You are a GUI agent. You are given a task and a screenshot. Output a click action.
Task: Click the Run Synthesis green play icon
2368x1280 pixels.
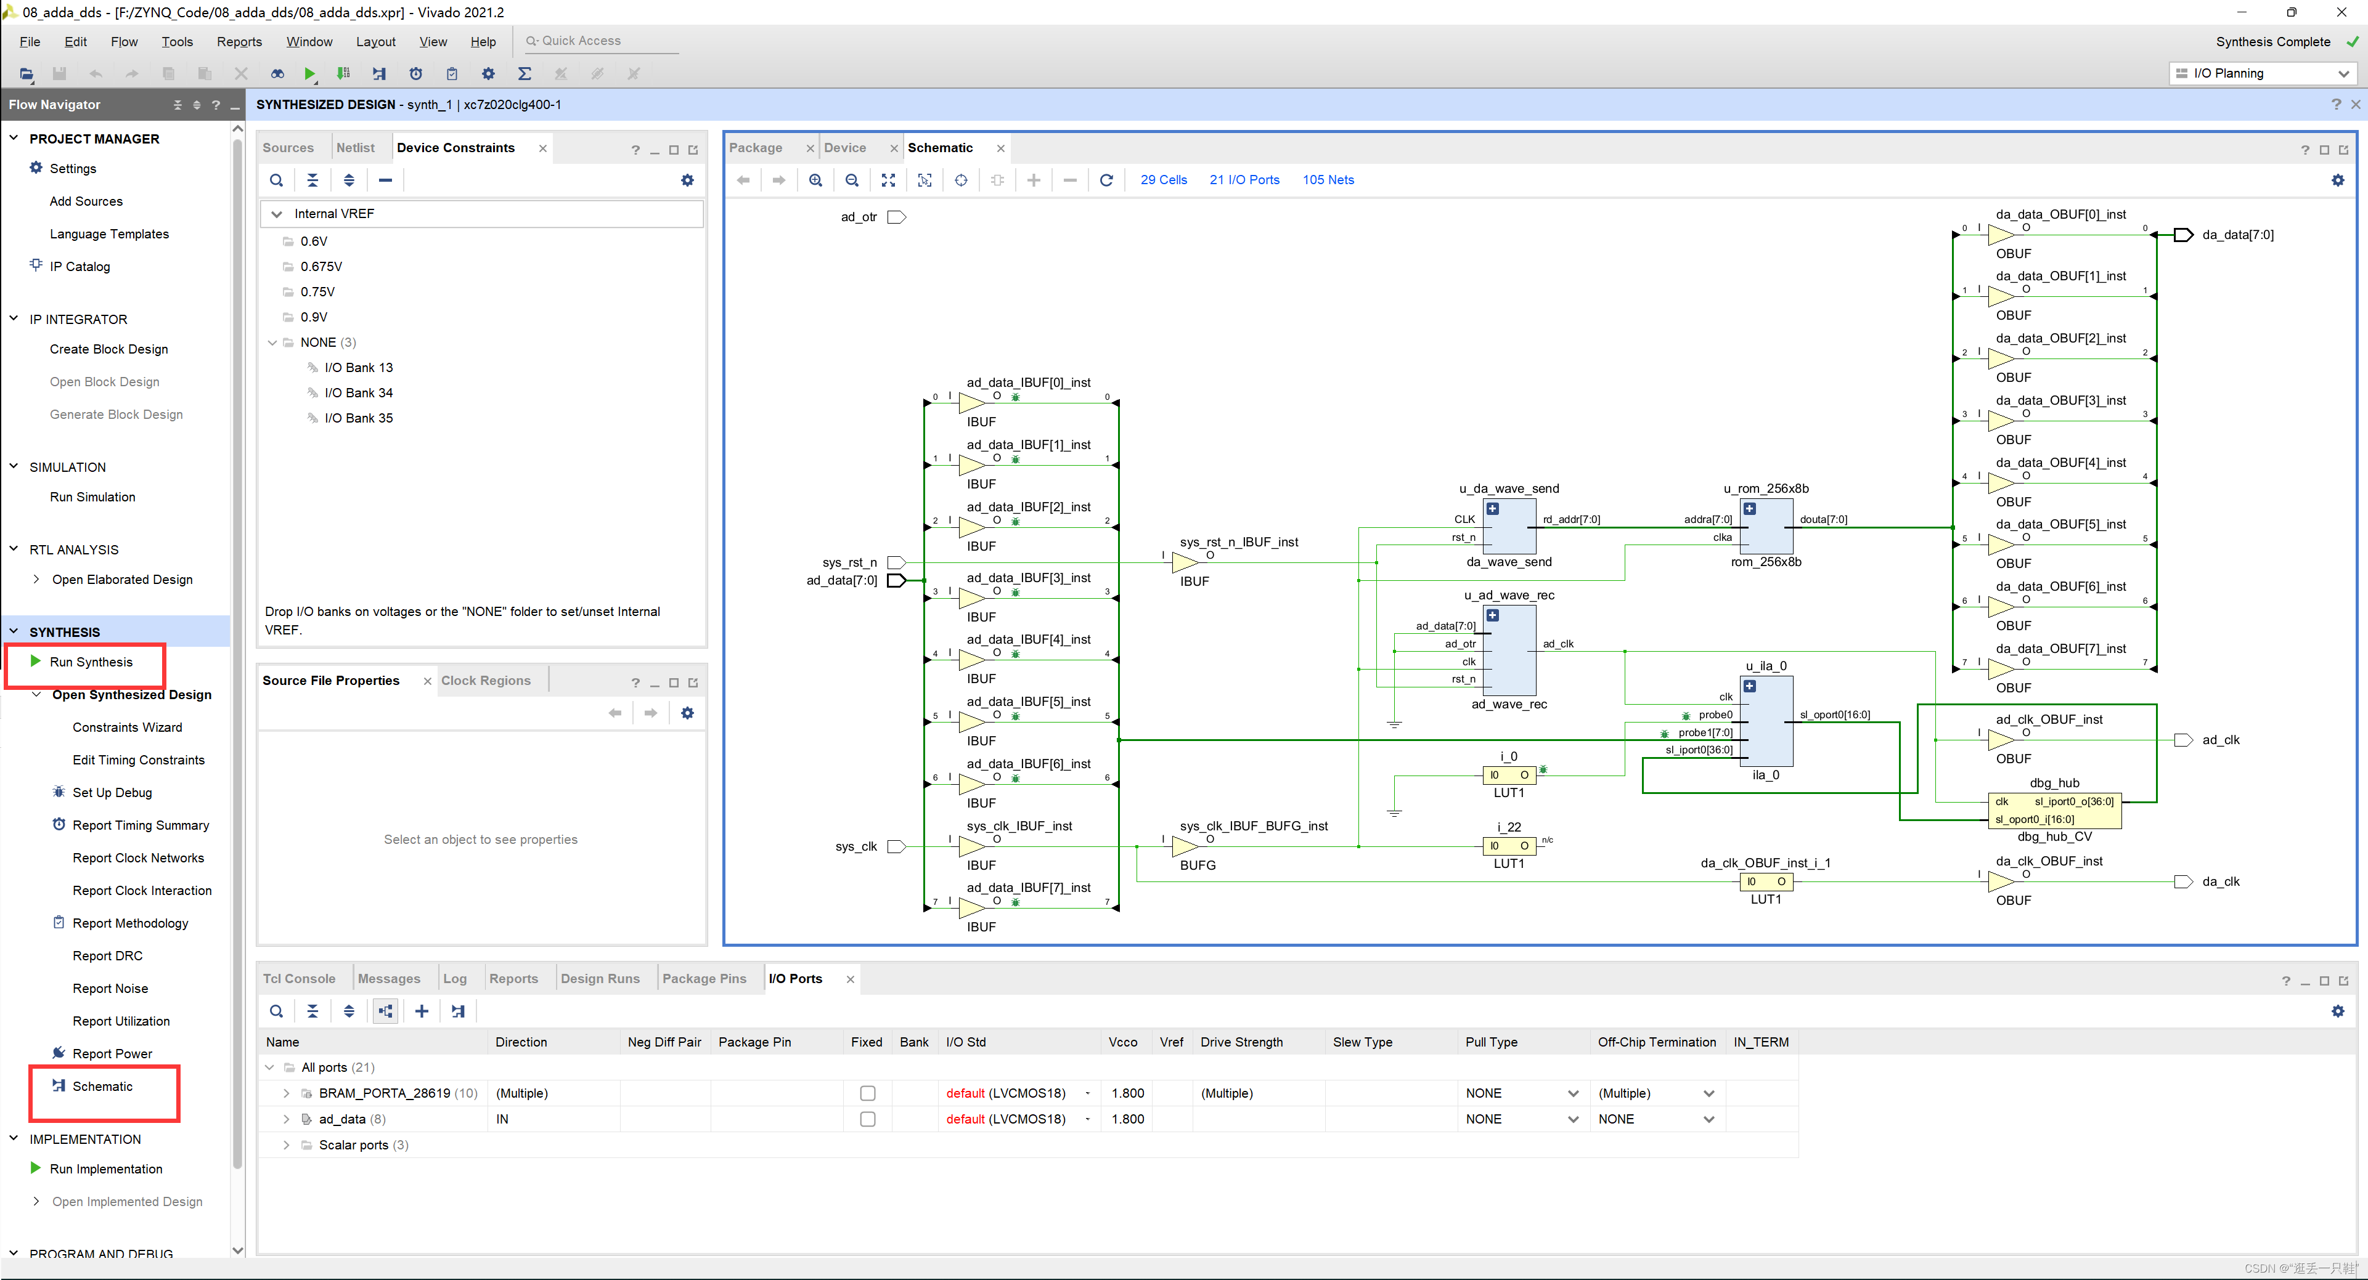click(35, 662)
